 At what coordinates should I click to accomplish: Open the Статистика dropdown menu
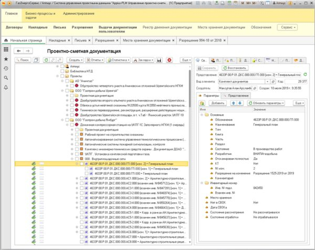coord(119,60)
